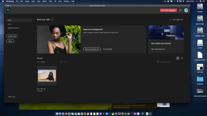This screenshot has width=207, height=116.
Task: Open App Store from the Dock
Action: point(107,114)
